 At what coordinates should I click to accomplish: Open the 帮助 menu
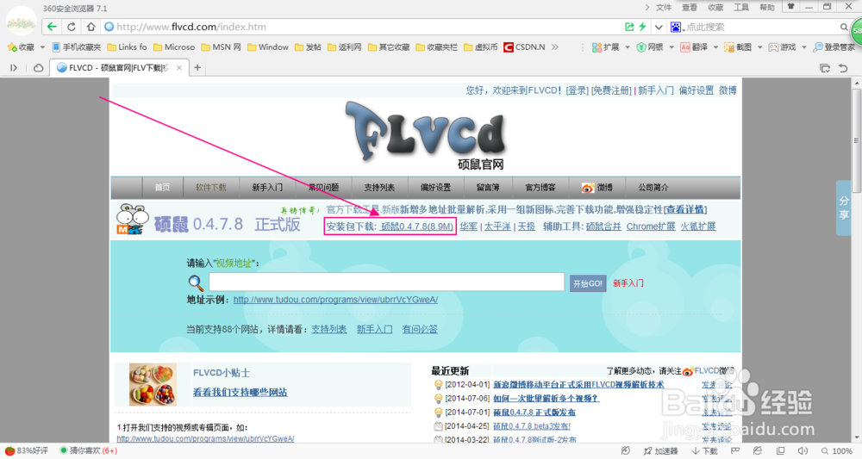coord(767,7)
